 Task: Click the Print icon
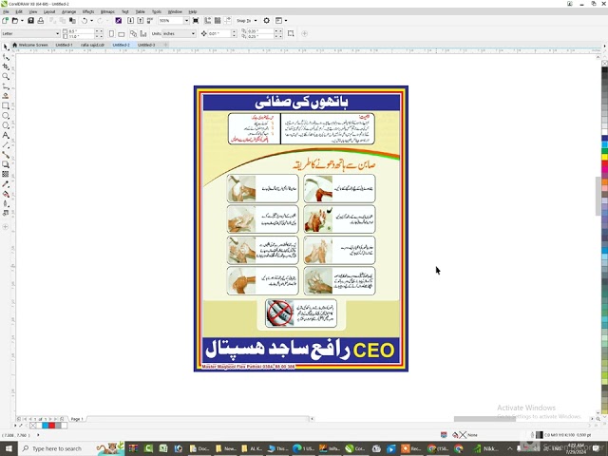point(40,21)
